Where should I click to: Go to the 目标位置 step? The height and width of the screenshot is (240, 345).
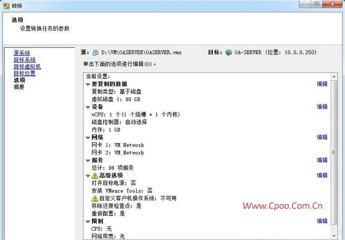(24, 74)
